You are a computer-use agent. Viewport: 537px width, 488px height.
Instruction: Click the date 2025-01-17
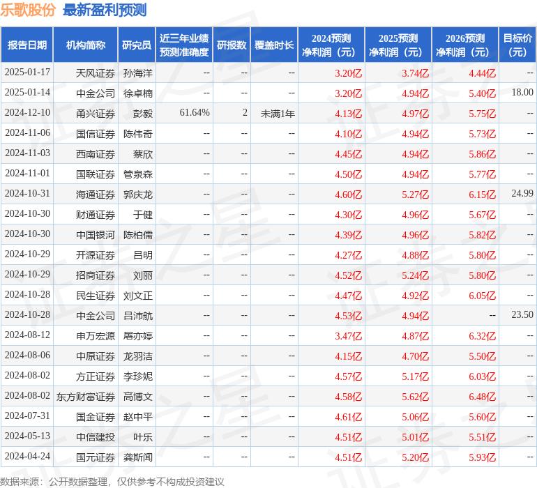pyautogui.click(x=27, y=73)
